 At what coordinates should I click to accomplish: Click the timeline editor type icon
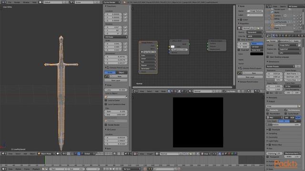(3, 169)
